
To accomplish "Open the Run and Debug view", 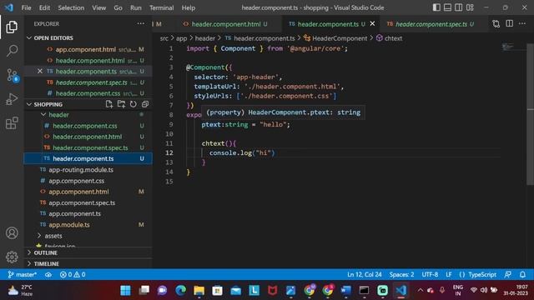I will [12, 99].
